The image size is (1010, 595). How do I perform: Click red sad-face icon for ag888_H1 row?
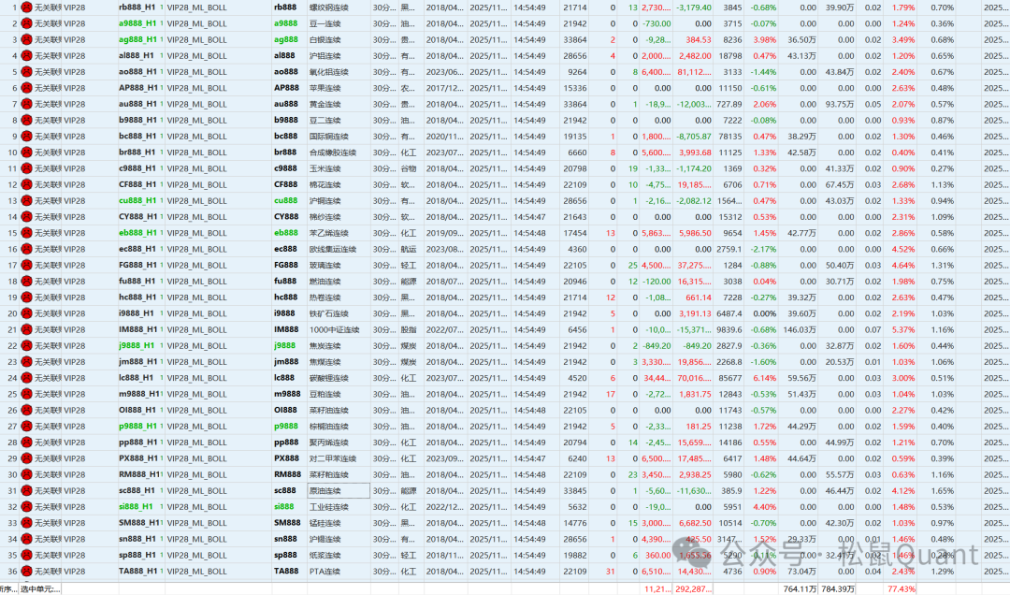click(26, 39)
